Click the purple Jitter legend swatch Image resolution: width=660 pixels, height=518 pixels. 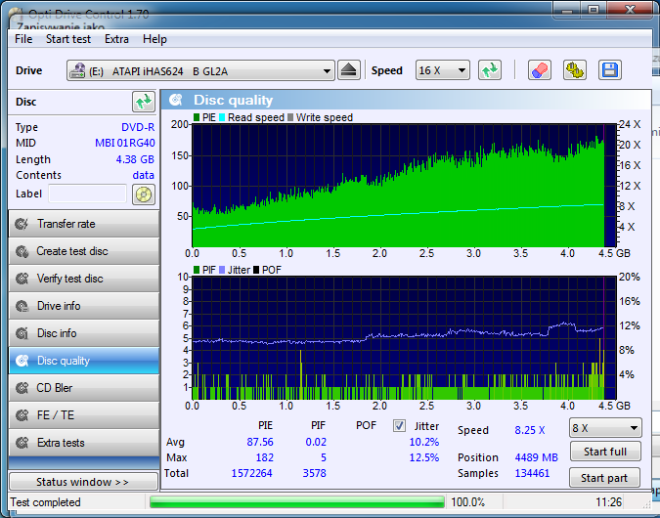click(x=222, y=270)
